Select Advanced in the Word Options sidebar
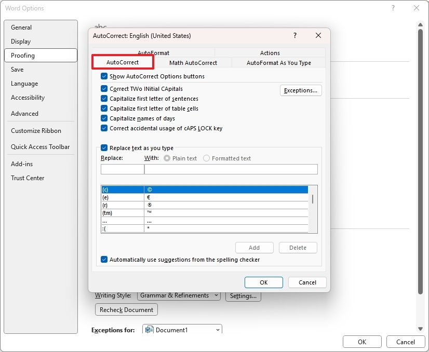The image size is (429, 352). click(x=24, y=113)
